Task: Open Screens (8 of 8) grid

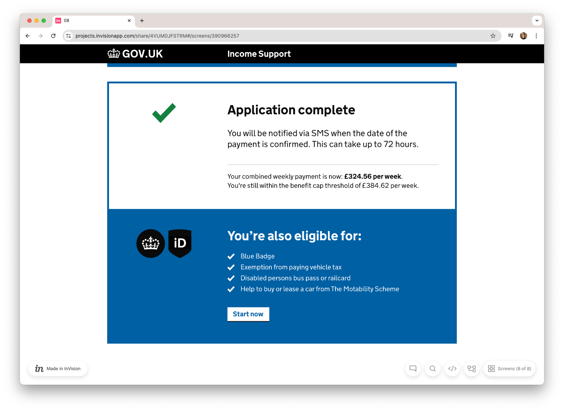Action: click(x=509, y=368)
